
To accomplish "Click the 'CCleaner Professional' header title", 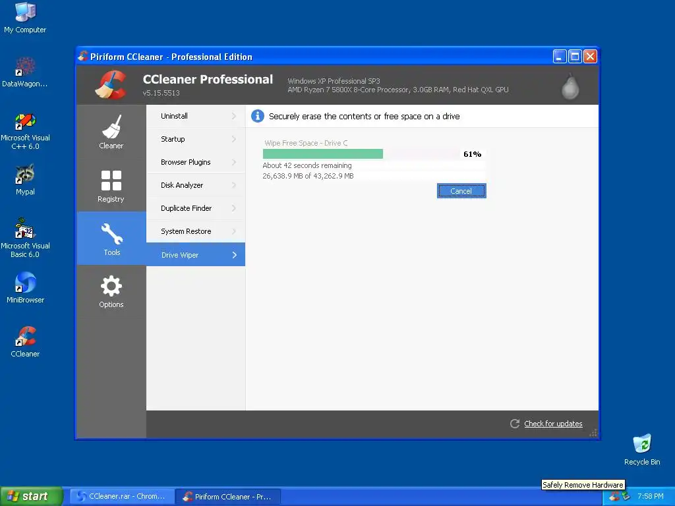I will click(208, 79).
